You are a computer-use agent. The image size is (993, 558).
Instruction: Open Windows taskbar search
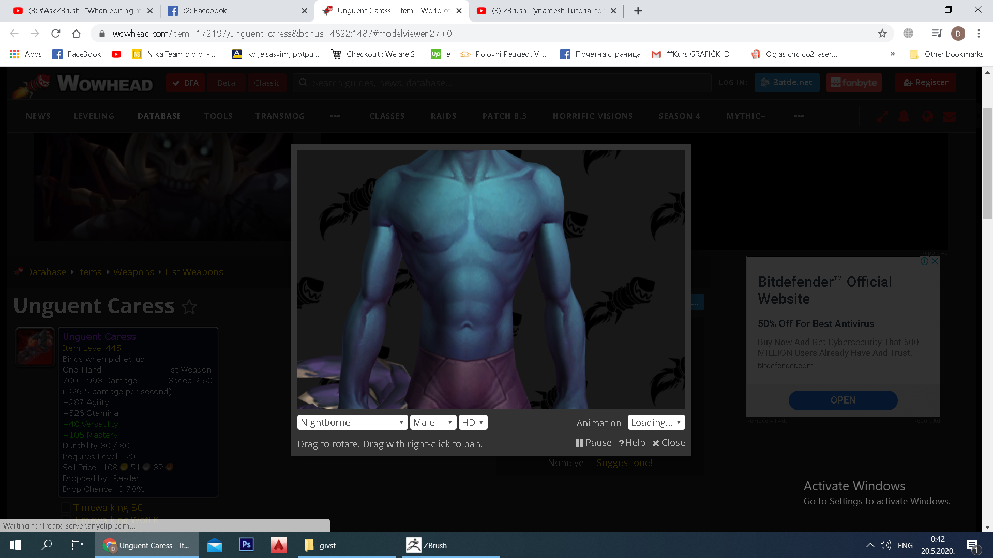pyautogui.click(x=47, y=545)
